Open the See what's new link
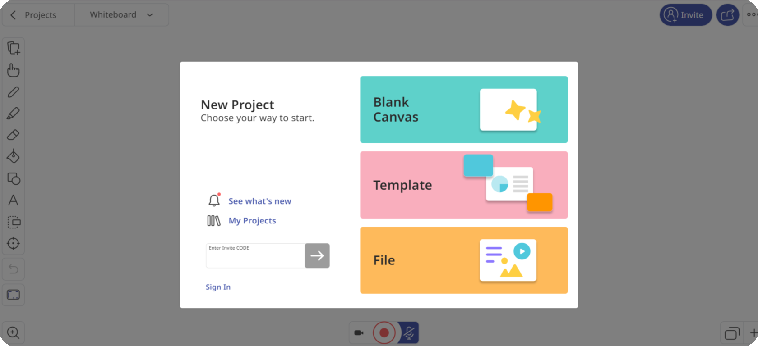758x346 pixels. pos(259,201)
